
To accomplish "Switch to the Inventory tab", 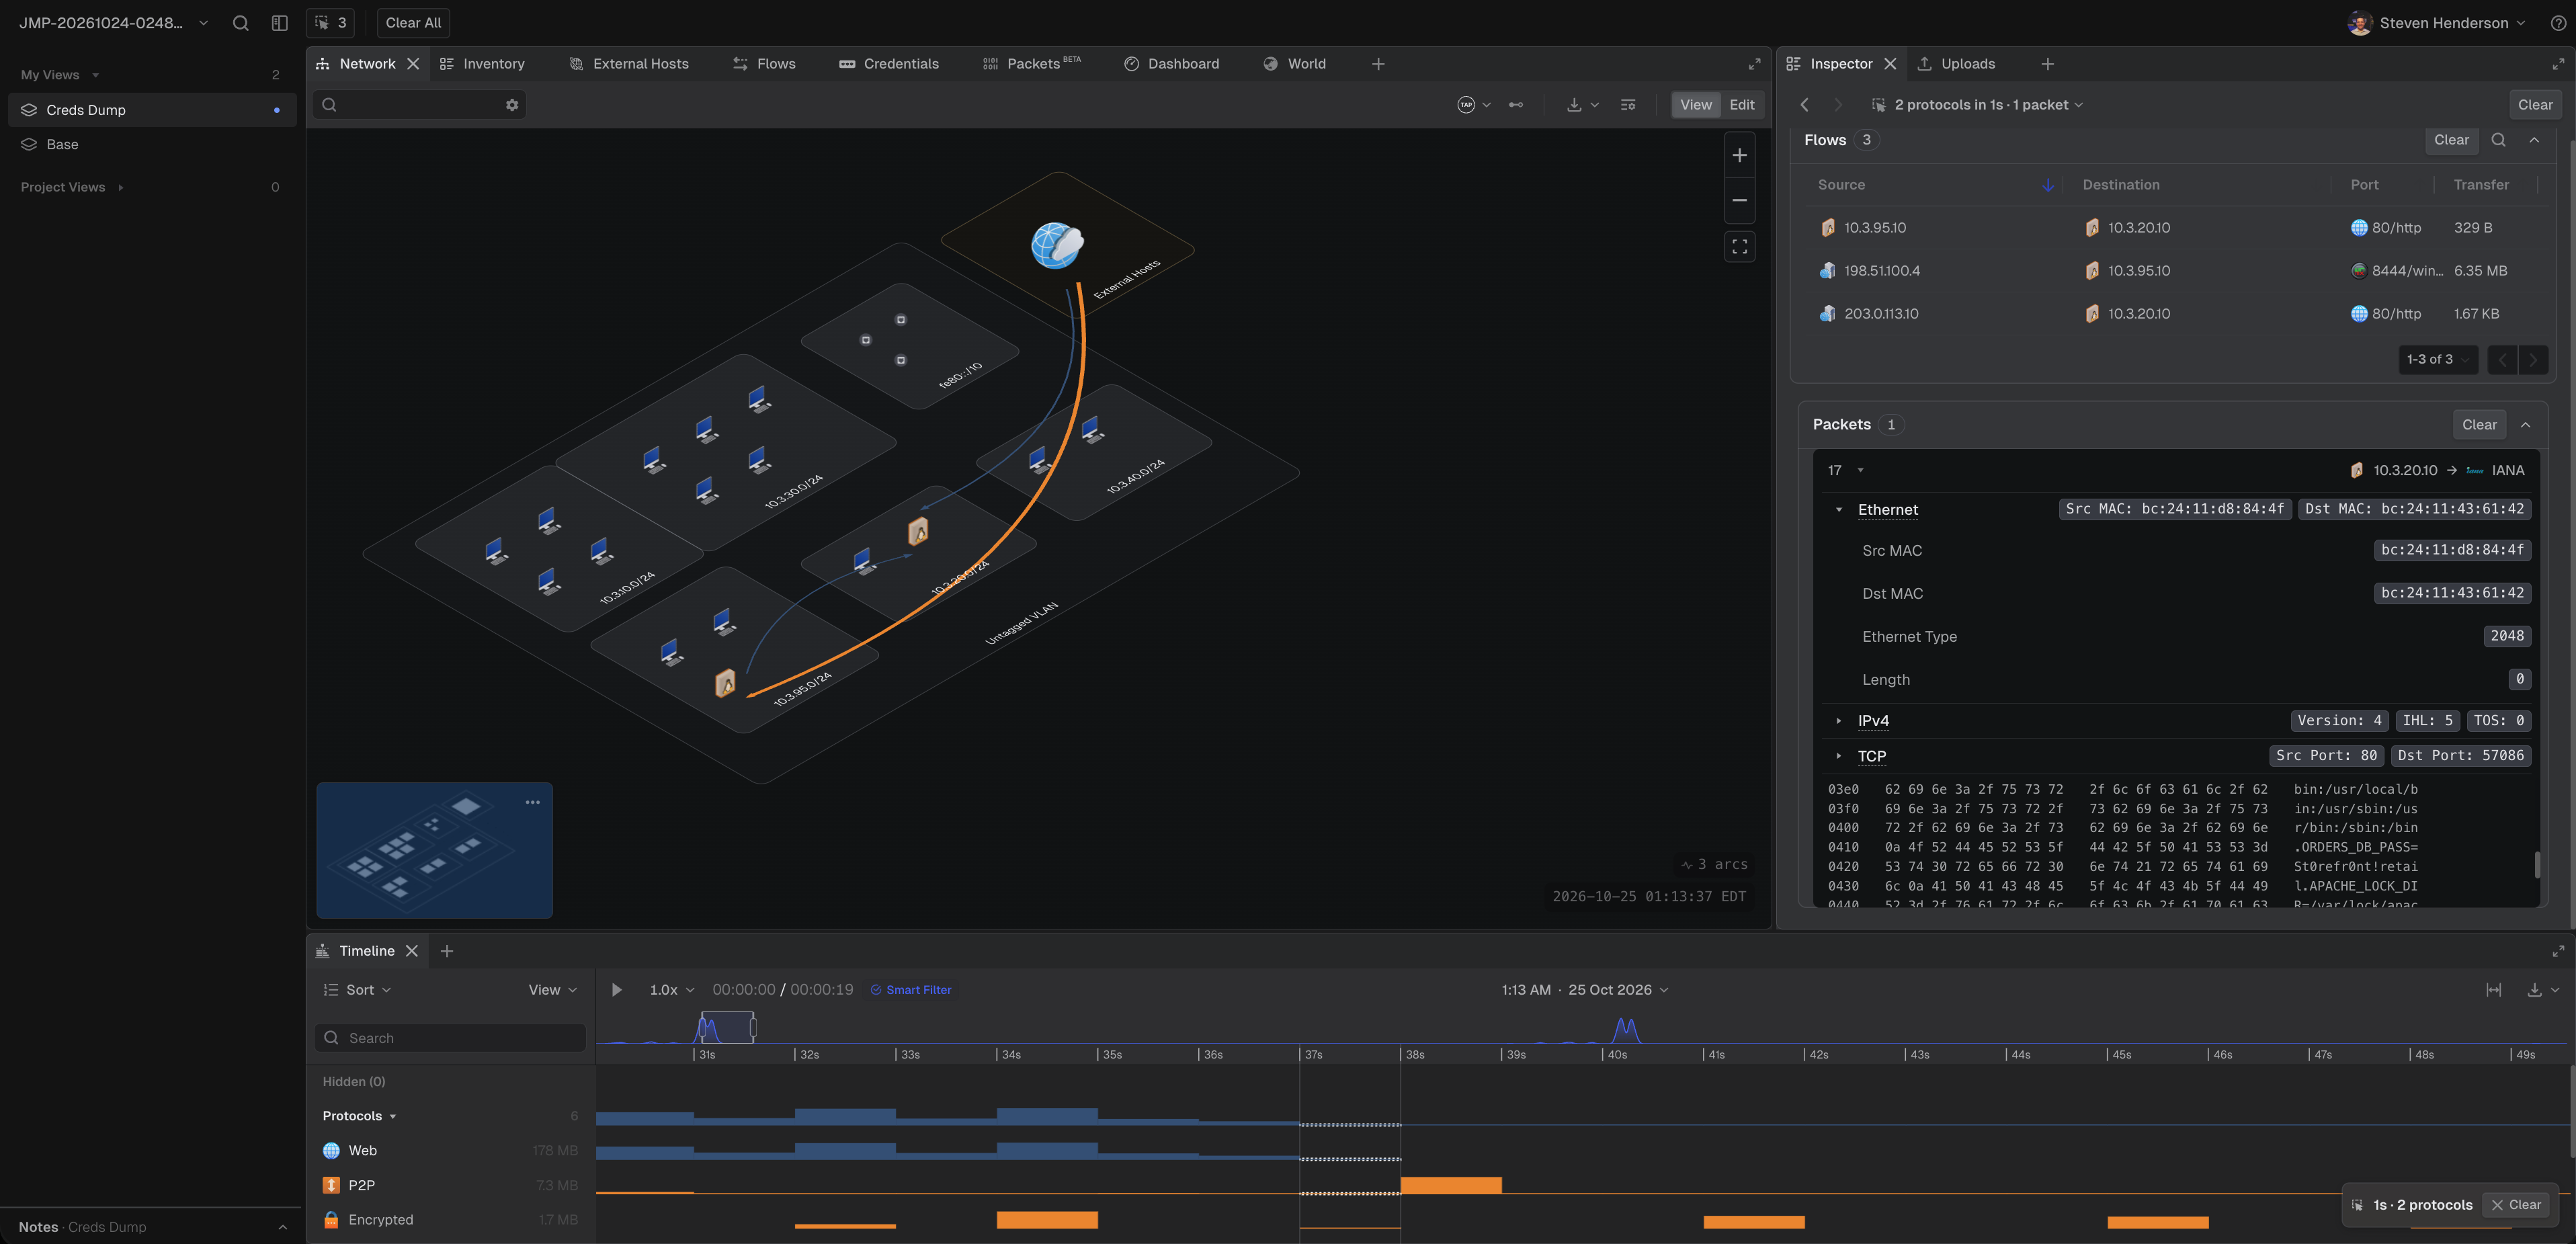I will [x=482, y=64].
